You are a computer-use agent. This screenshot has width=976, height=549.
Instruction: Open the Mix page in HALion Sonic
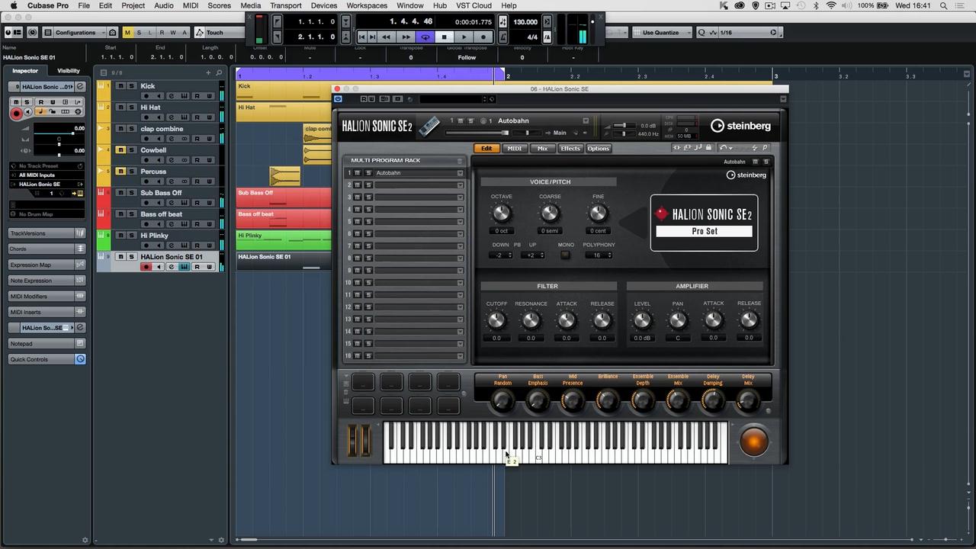542,148
